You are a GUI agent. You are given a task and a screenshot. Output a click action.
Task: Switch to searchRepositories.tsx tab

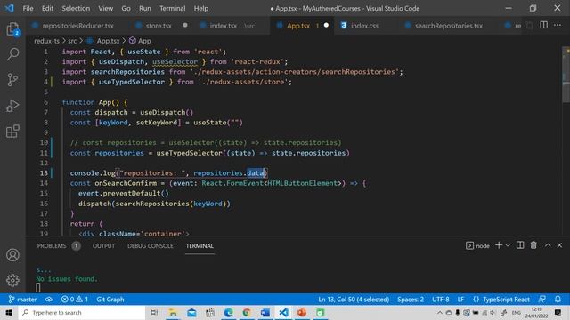(449, 26)
